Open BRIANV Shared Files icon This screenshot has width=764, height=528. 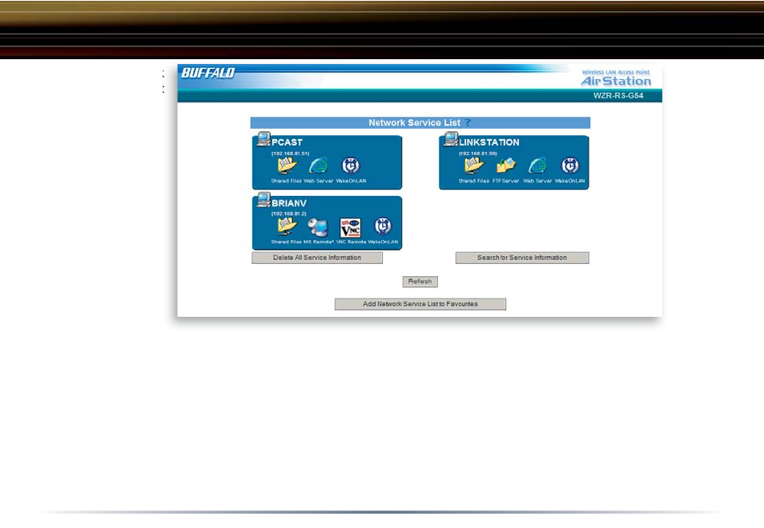tap(287, 226)
